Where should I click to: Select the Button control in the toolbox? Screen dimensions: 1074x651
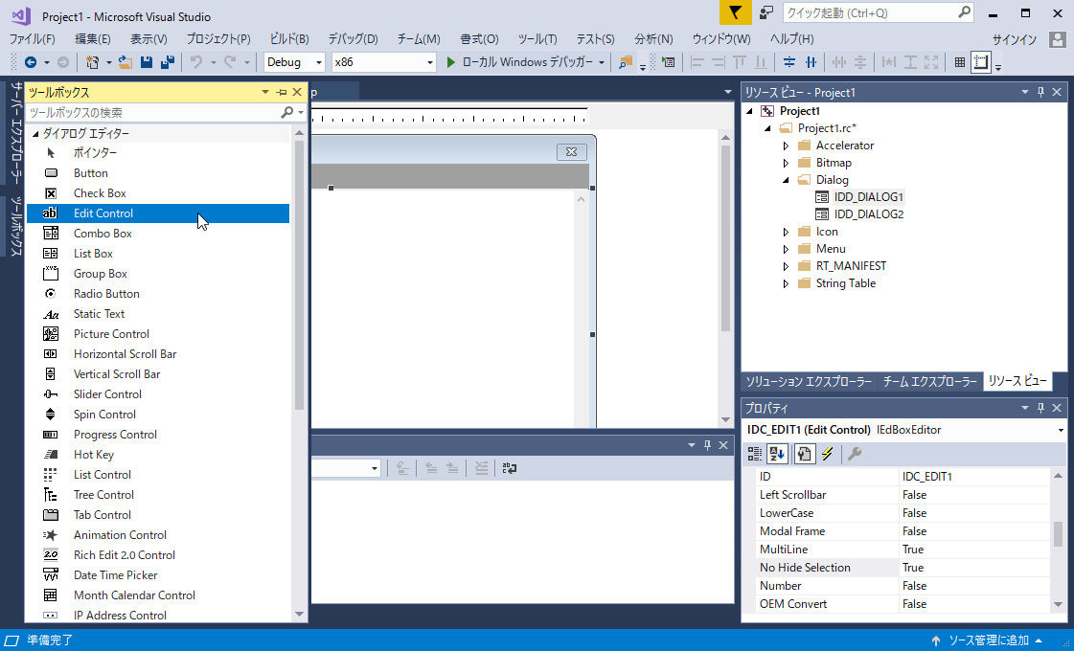[157, 173]
